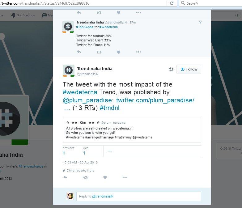Reply to the #Top3Apps tweet
This screenshot has height=208, width=242.
pos(79,52)
